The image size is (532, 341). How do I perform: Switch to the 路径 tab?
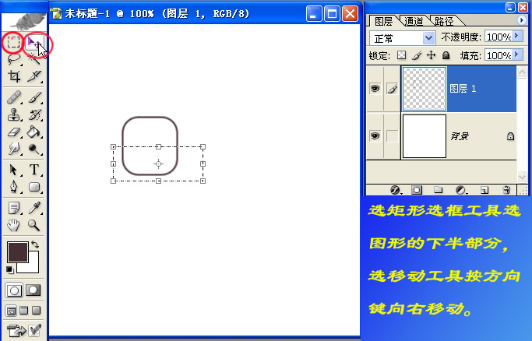pos(444,21)
